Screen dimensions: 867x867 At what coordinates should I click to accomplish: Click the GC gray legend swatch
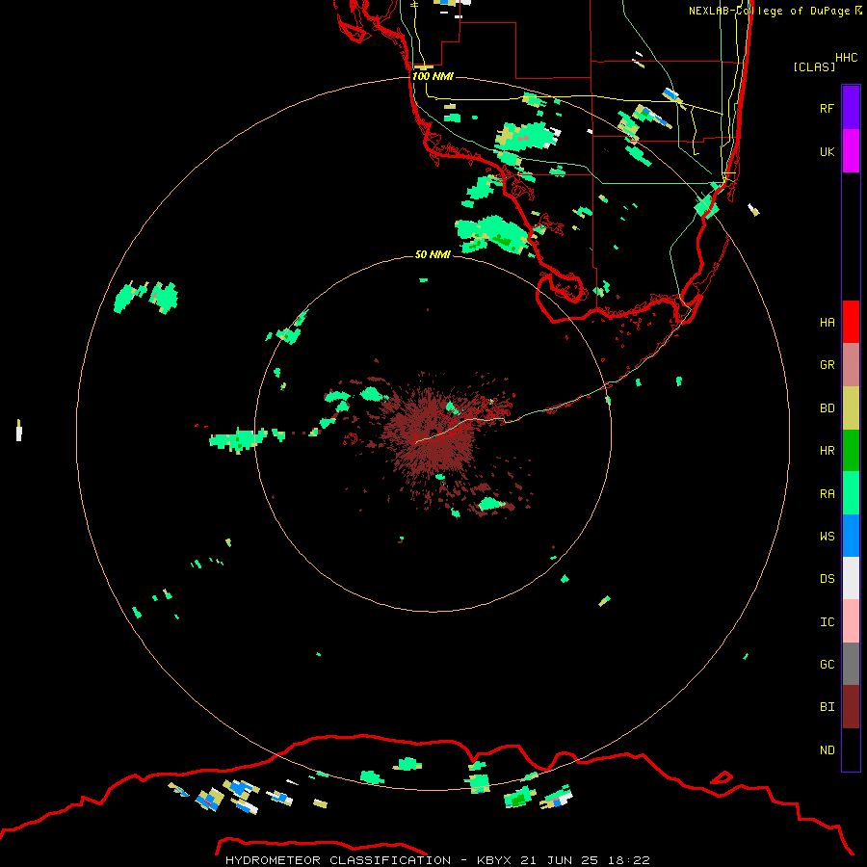(851, 664)
